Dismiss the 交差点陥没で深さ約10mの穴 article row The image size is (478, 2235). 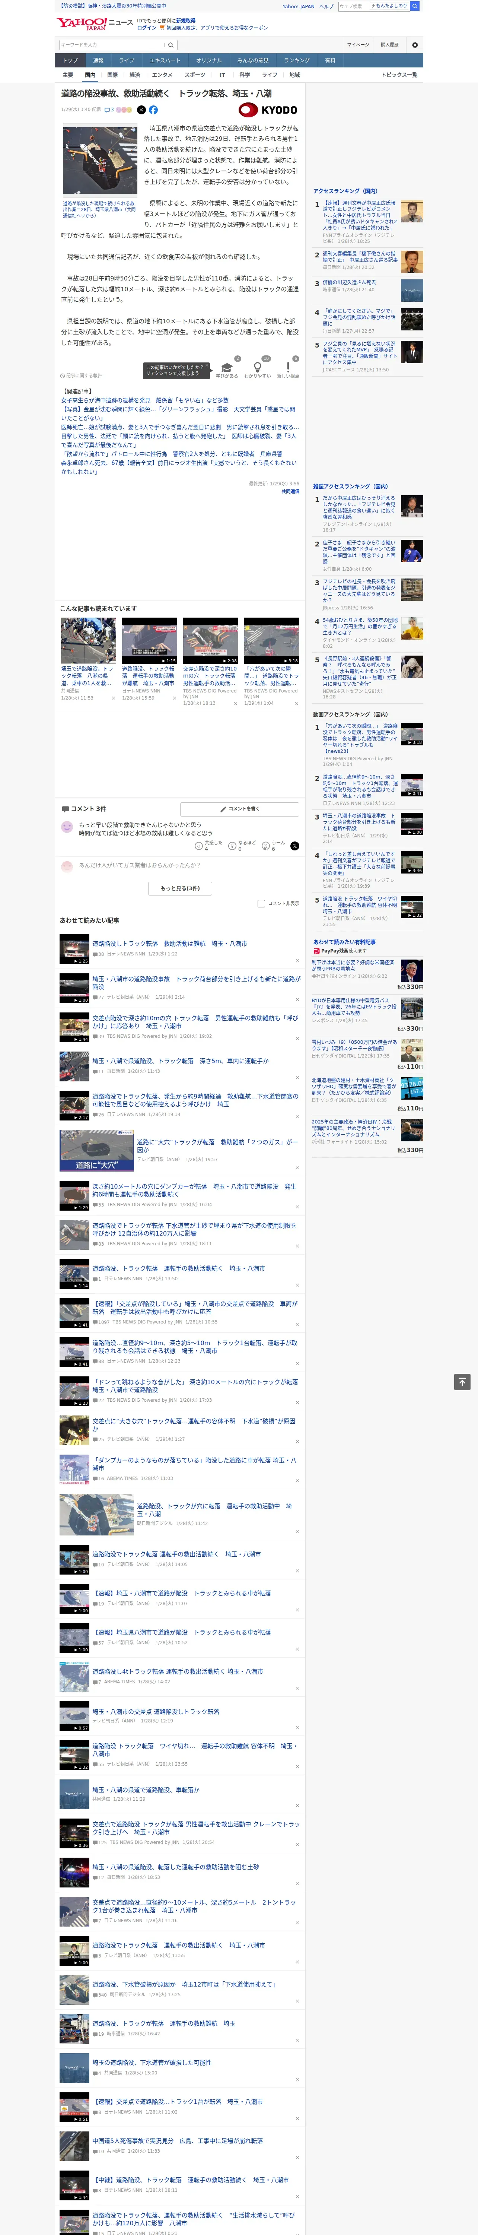[297, 1038]
